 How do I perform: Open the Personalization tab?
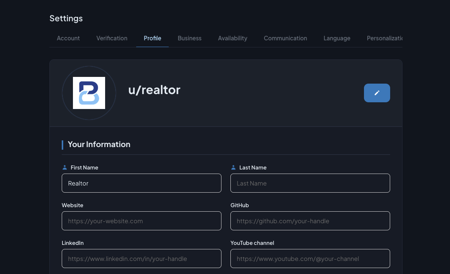[x=384, y=38]
